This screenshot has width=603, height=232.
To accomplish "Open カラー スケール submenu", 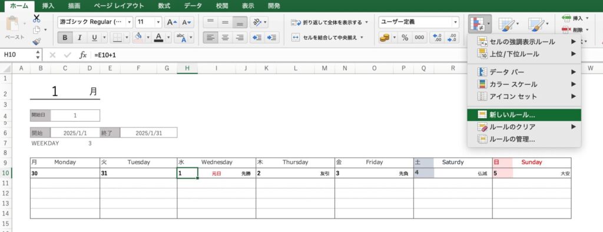I will (x=524, y=84).
